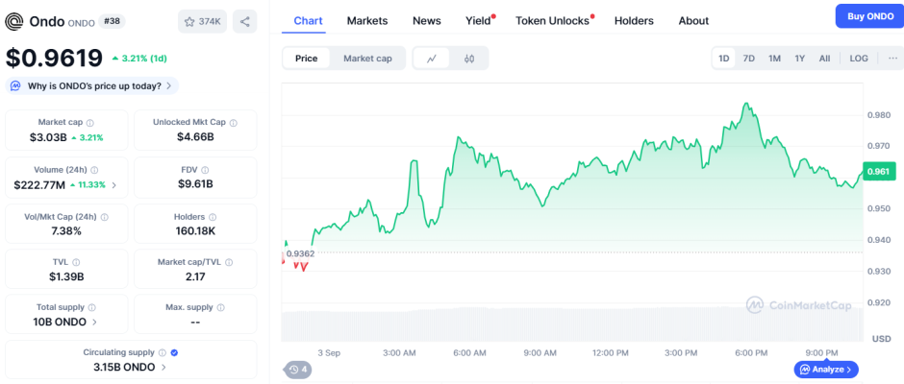Enable LOG scale on chart

click(859, 59)
